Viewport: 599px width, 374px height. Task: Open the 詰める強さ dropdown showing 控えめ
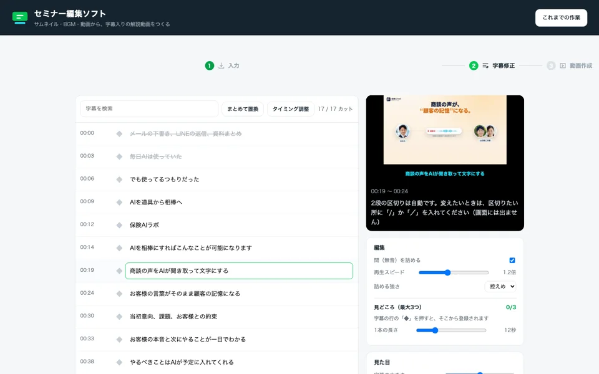pyautogui.click(x=500, y=286)
